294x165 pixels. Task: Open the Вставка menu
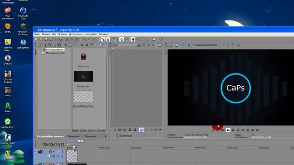(62, 34)
